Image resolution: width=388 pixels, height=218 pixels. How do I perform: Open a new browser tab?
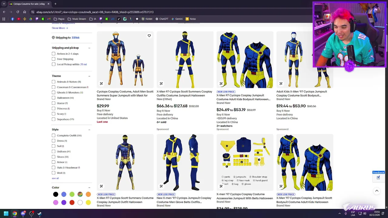55,4
